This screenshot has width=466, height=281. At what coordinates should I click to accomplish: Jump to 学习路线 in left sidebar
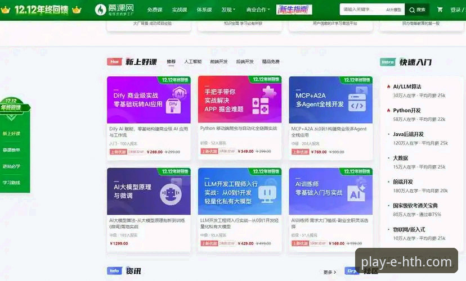[x=11, y=183]
